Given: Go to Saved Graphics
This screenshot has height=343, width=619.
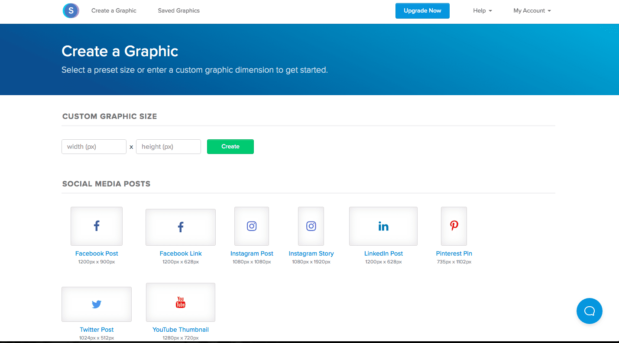Looking at the screenshot, I should [179, 11].
